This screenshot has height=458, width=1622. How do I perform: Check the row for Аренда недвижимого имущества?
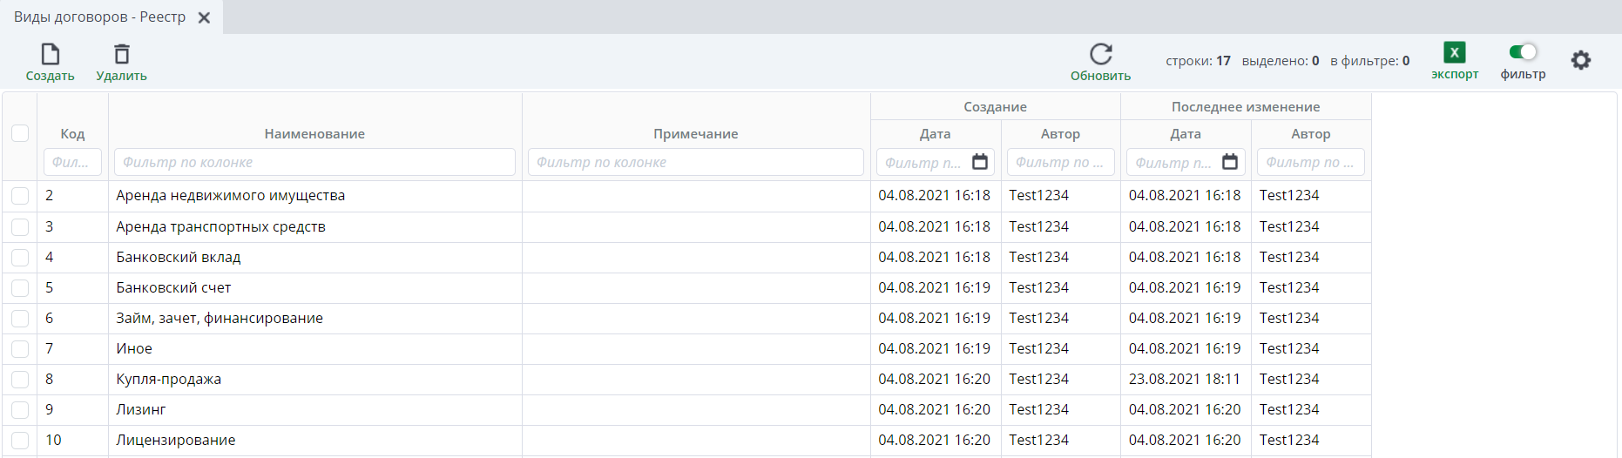pyautogui.click(x=20, y=196)
